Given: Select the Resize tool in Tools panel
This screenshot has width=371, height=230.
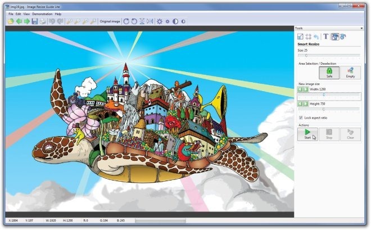Looking at the screenshot, I should (300, 37).
